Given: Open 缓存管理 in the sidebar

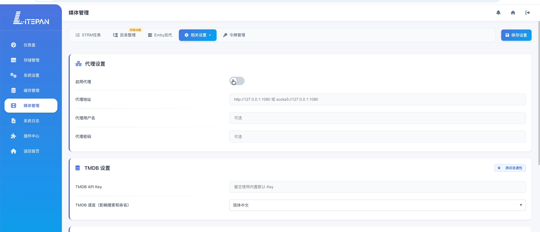Looking at the screenshot, I should pyautogui.click(x=31, y=90).
